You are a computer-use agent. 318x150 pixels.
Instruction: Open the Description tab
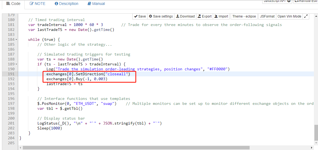click(x=66, y=4)
